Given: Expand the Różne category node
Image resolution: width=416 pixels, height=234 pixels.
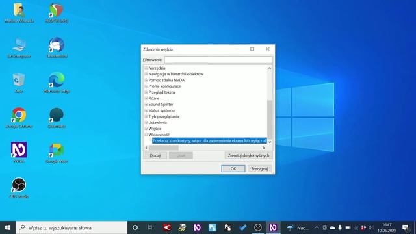Looking at the screenshot, I should (x=146, y=98).
